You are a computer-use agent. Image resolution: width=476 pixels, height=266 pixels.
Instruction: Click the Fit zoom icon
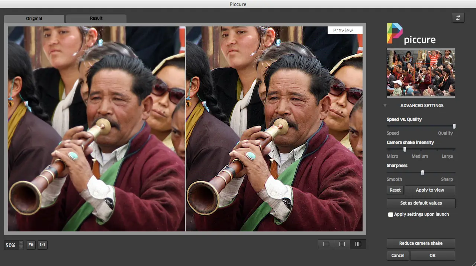pyautogui.click(x=30, y=244)
